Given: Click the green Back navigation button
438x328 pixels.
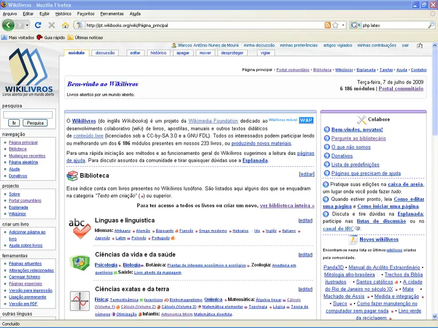Looking at the screenshot, I should tap(8, 25).
